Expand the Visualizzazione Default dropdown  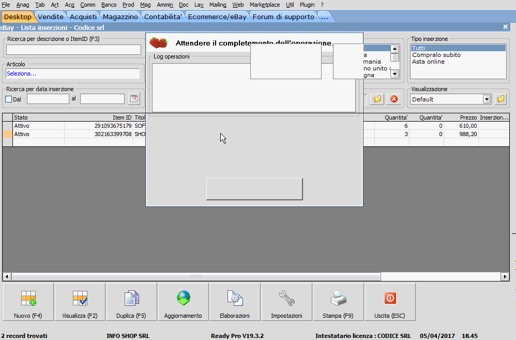(487, 99)
